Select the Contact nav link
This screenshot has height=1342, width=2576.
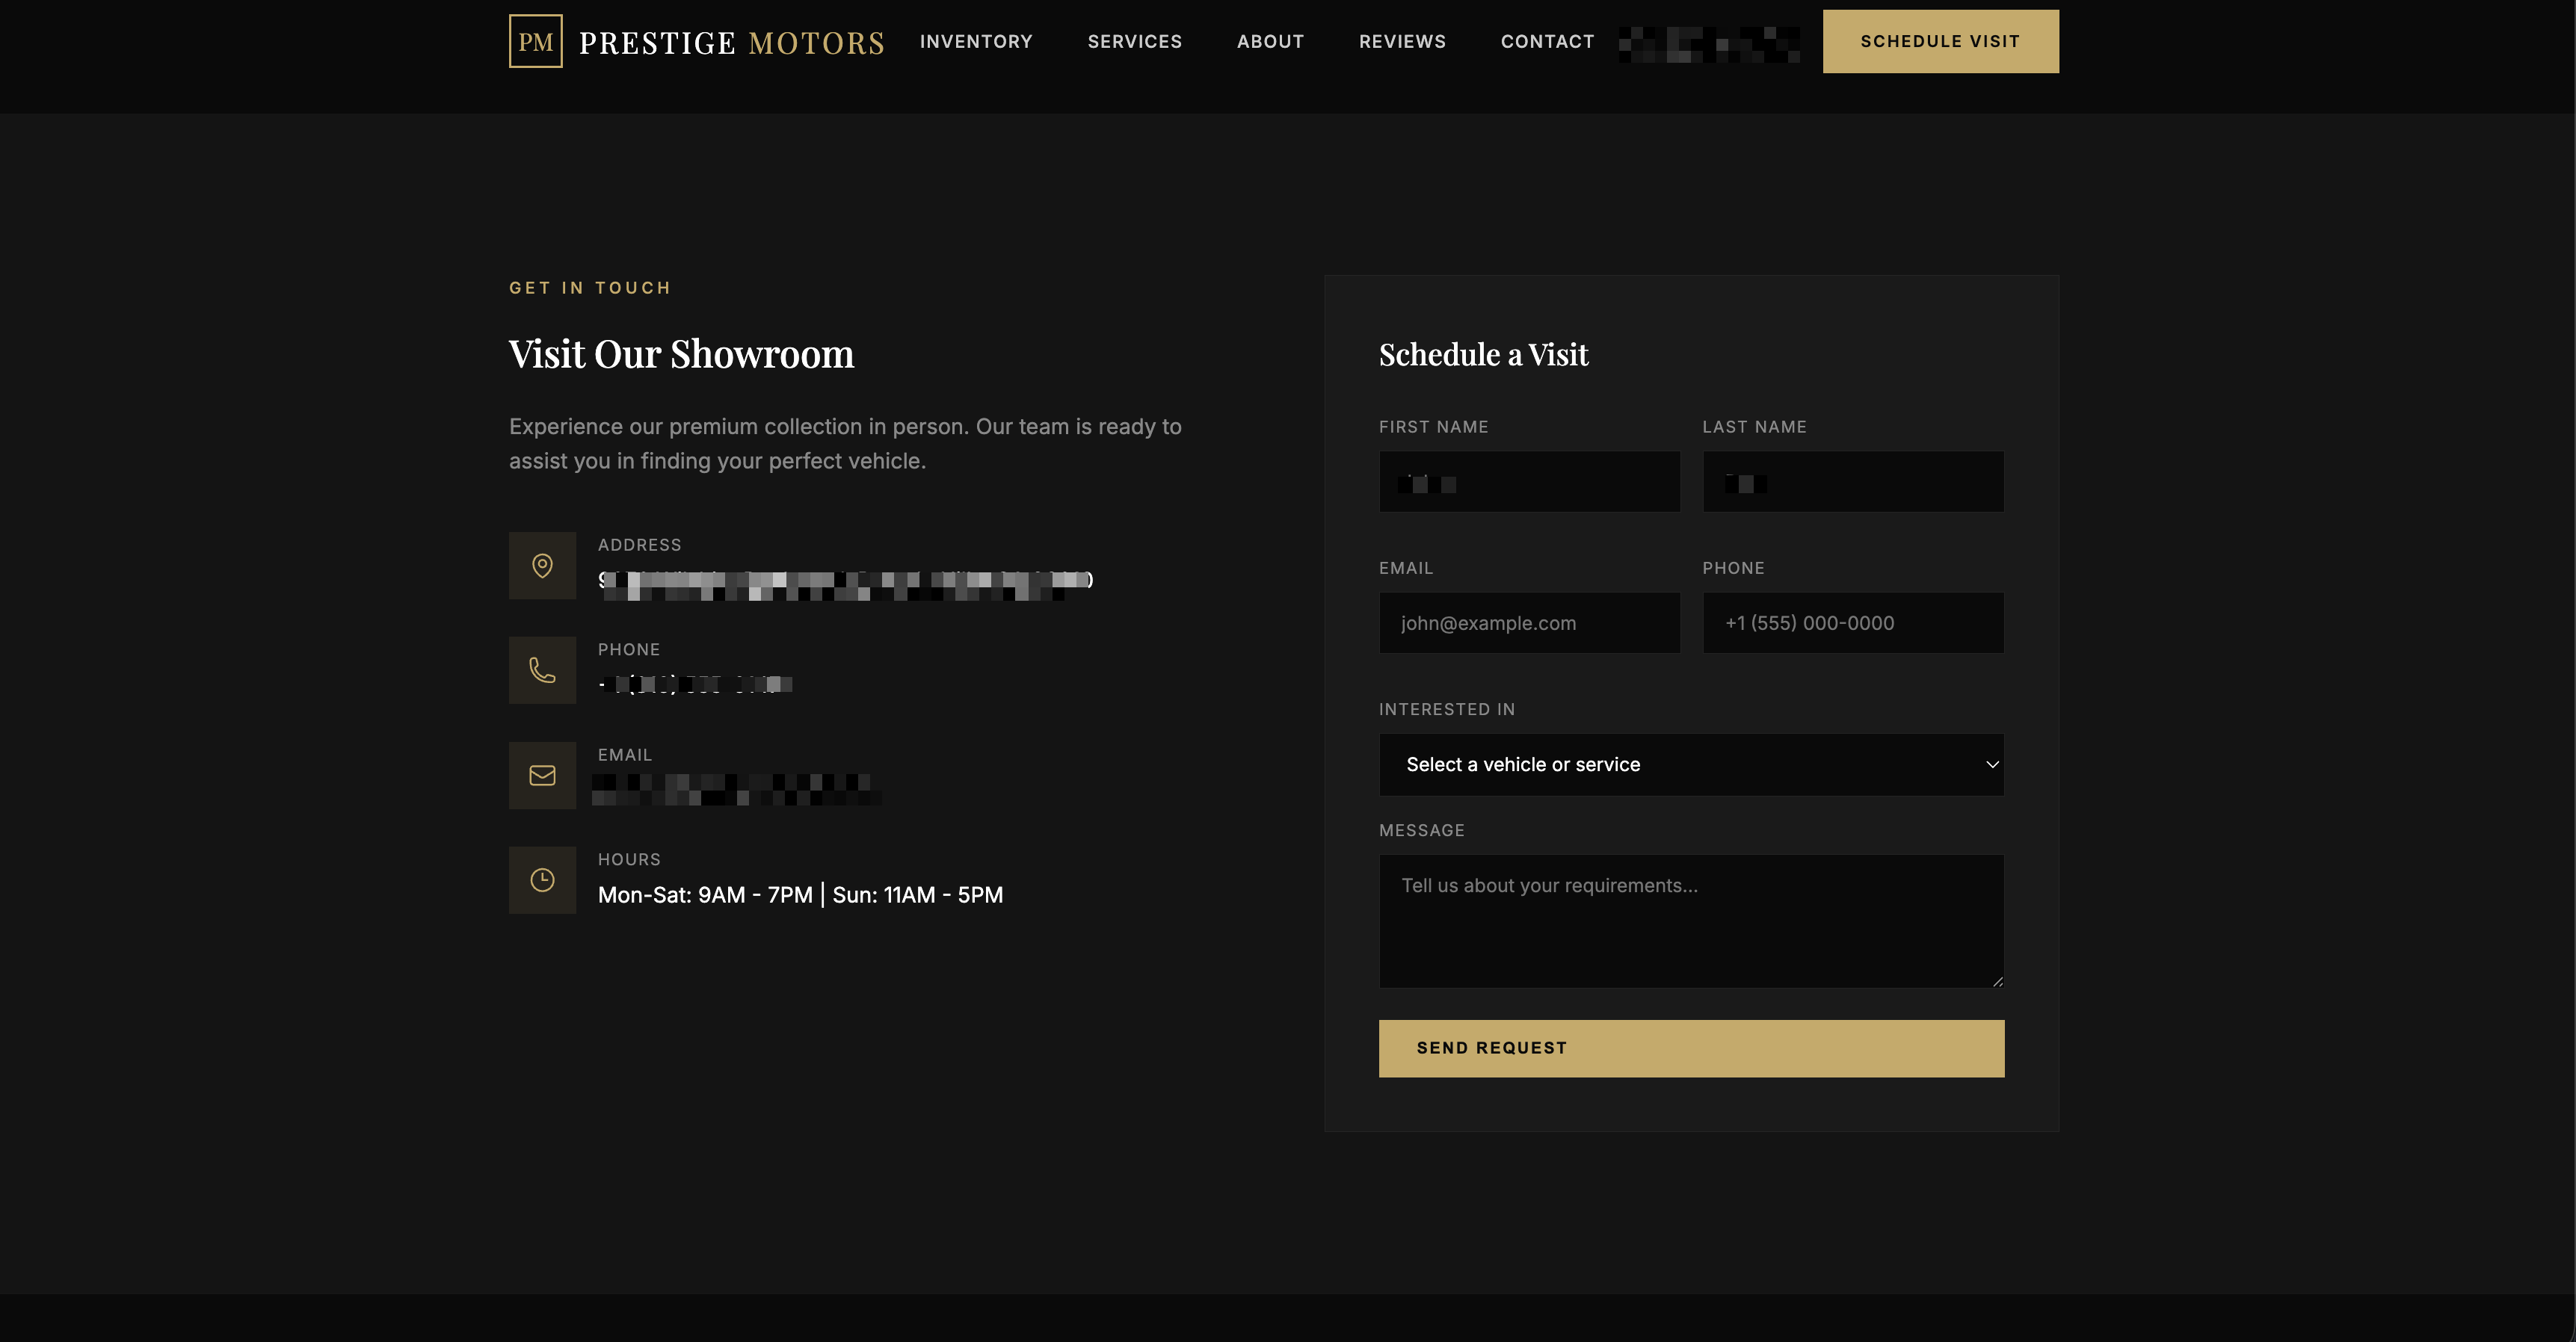(1547, 42)
